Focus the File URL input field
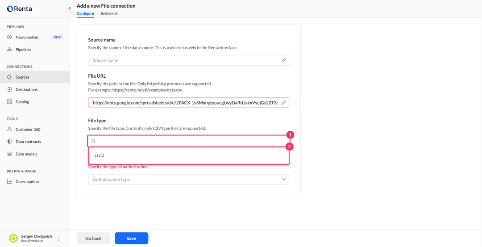This screenshot has height=247, width=482. [x=188, y=103]
